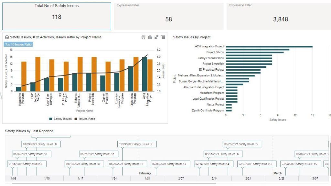This screenshot has width=331, height=186.
Task: Open the chart's hamburger menu
Action: pos(163,37)
